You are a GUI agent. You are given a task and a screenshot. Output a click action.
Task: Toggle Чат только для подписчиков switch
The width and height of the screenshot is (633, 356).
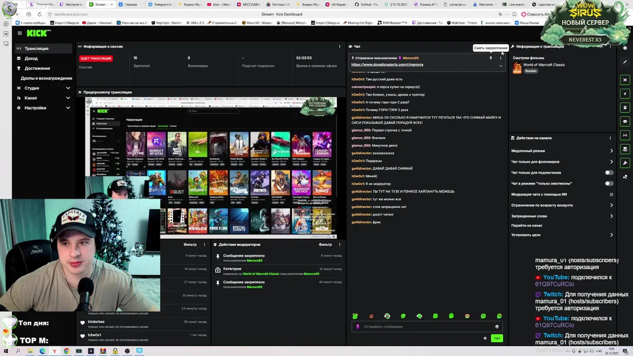609,173
